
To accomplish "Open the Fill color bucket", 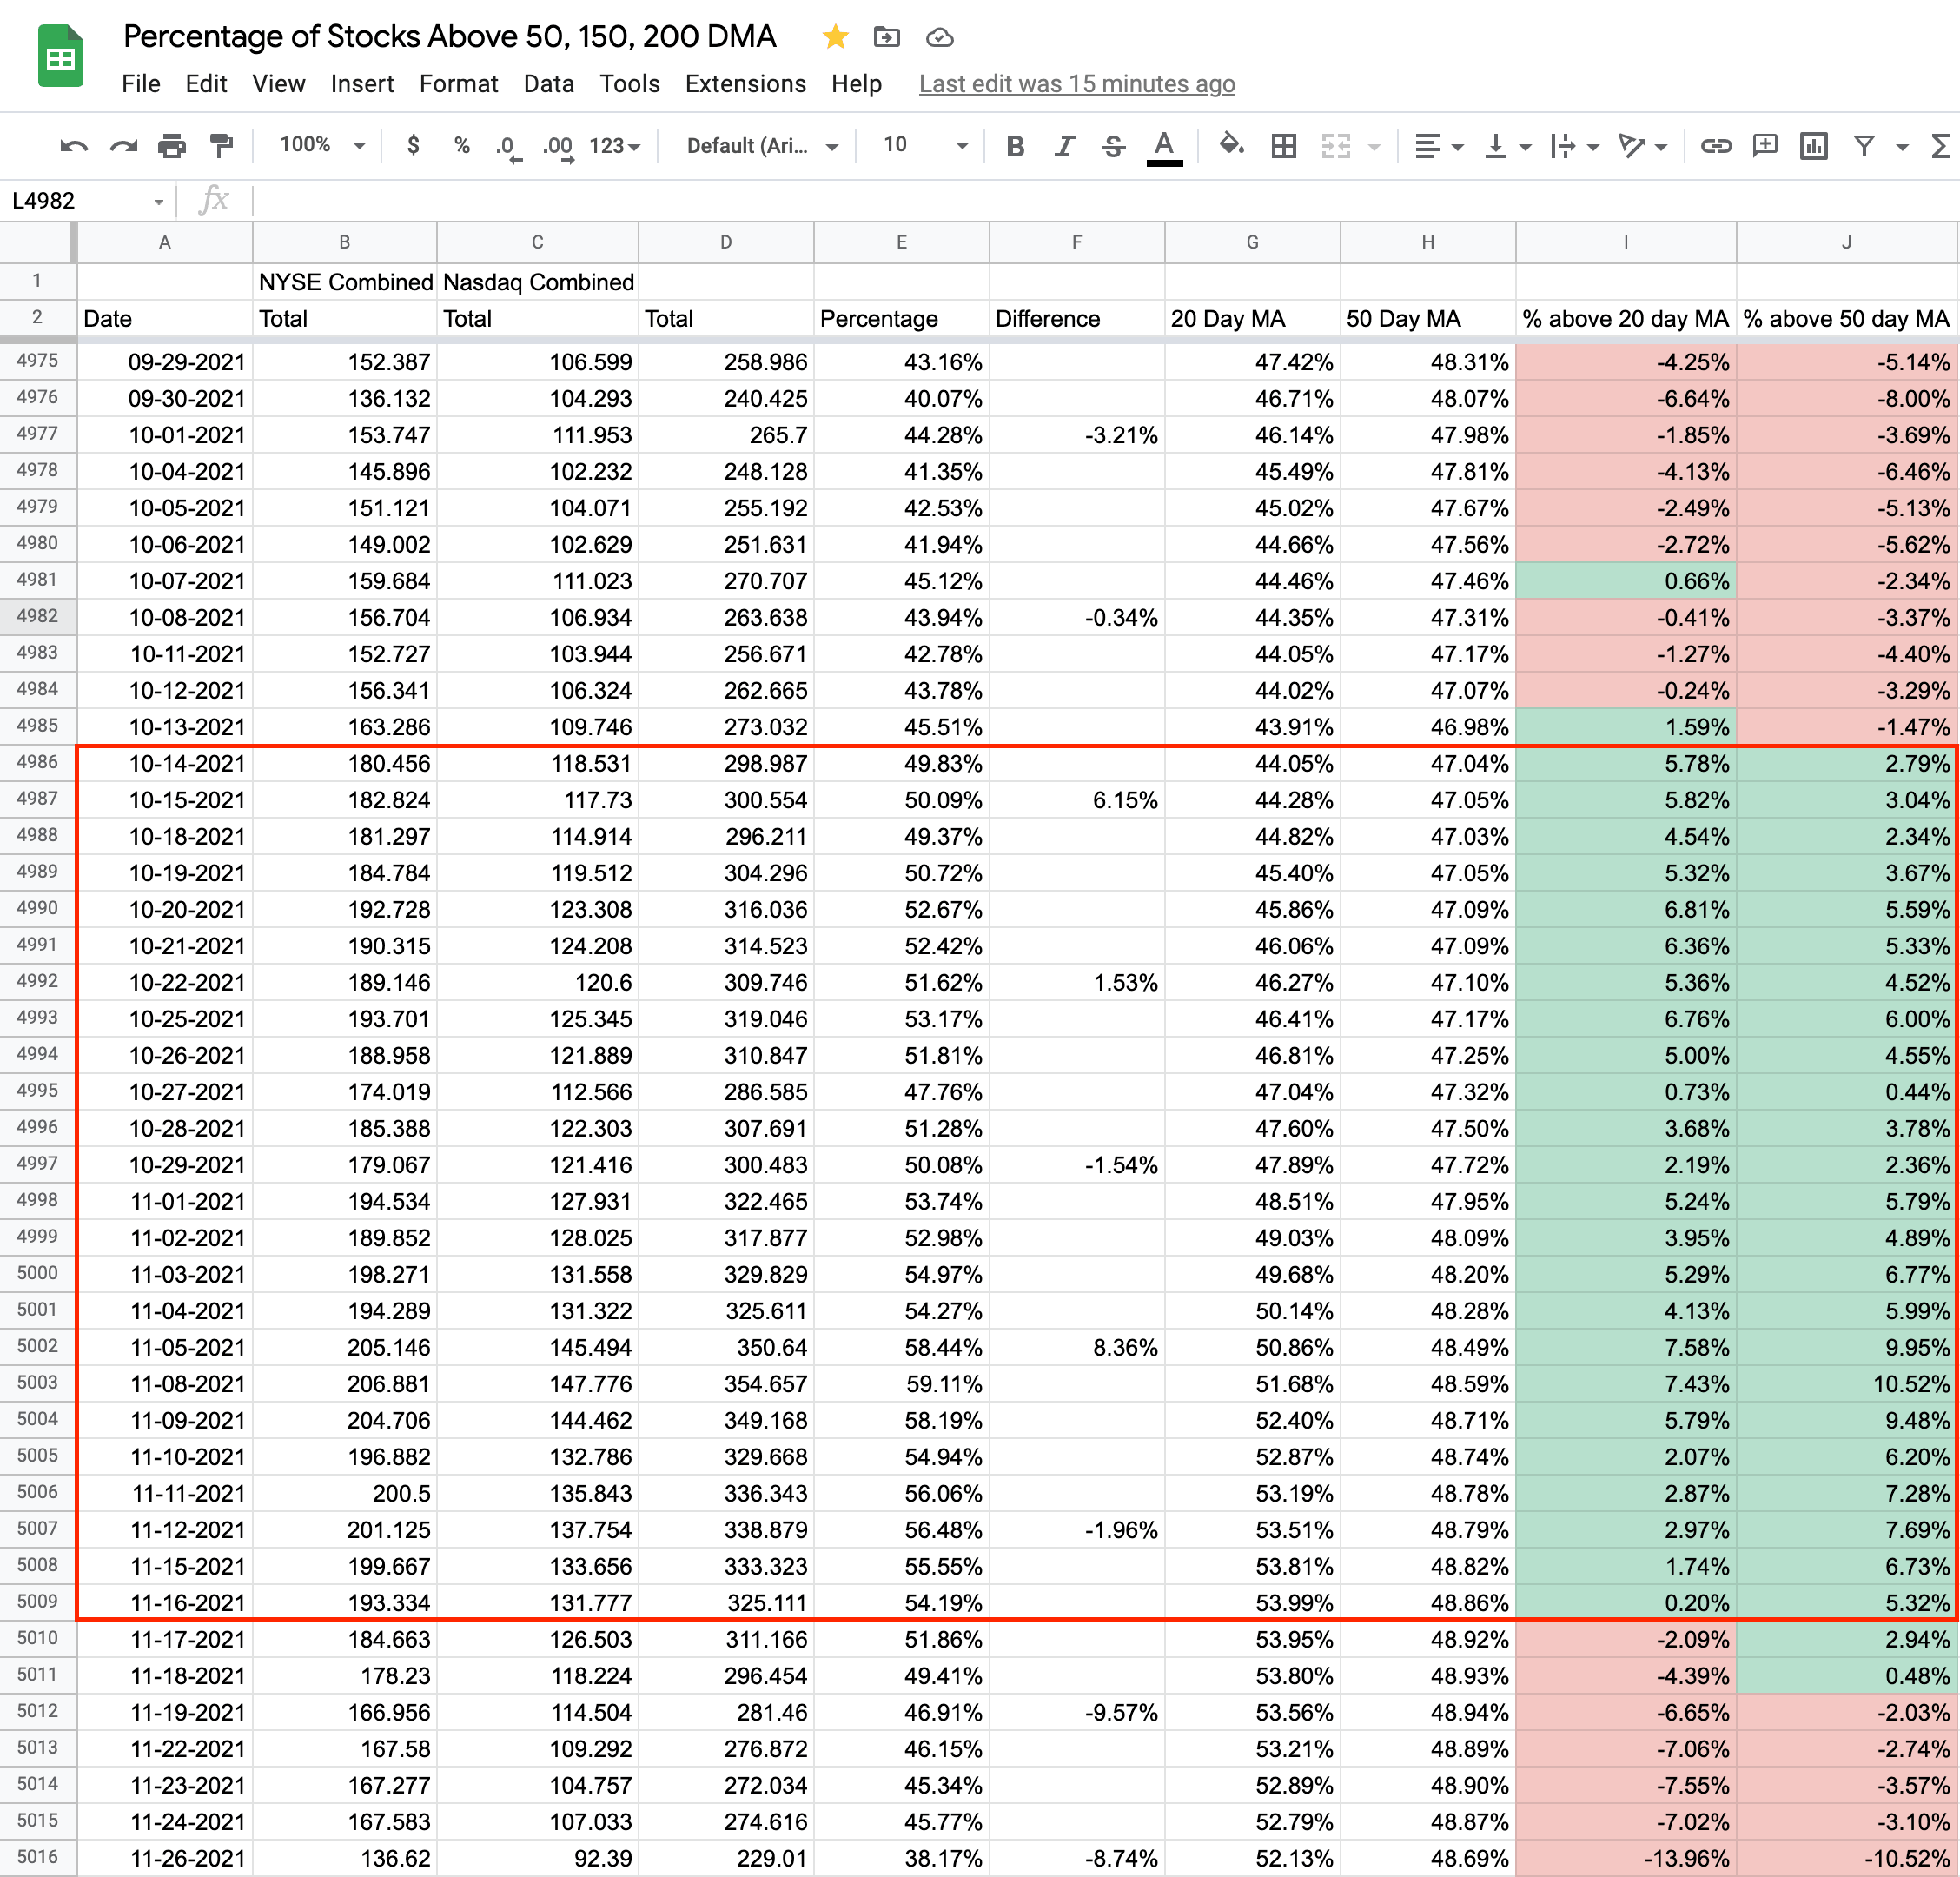I will click(1231, 146).
